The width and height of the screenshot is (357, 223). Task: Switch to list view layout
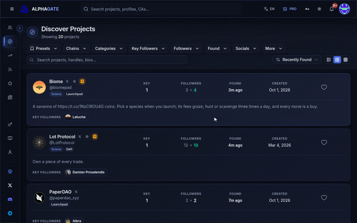[329, 60]
